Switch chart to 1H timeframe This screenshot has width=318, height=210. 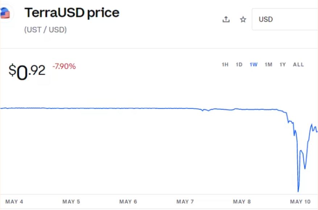click(x=225, y=65)
